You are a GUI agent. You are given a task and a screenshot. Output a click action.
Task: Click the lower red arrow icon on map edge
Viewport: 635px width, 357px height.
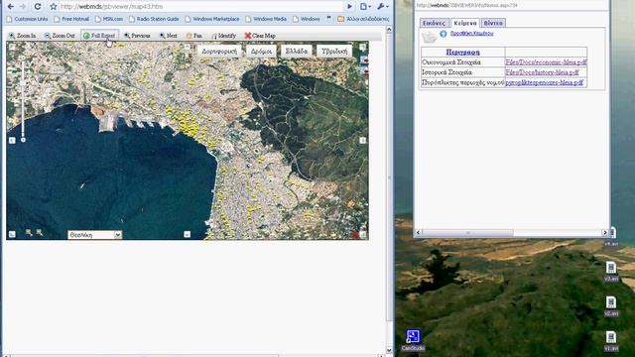pos(364,70)
